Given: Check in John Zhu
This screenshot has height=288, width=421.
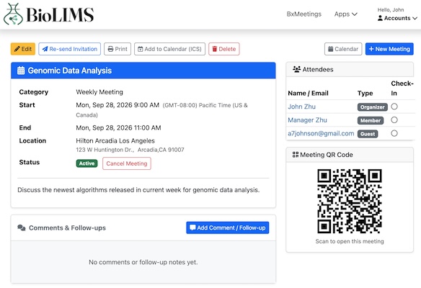Looking at the screenshot, I should pyautogui.click(x=394, y=107).
